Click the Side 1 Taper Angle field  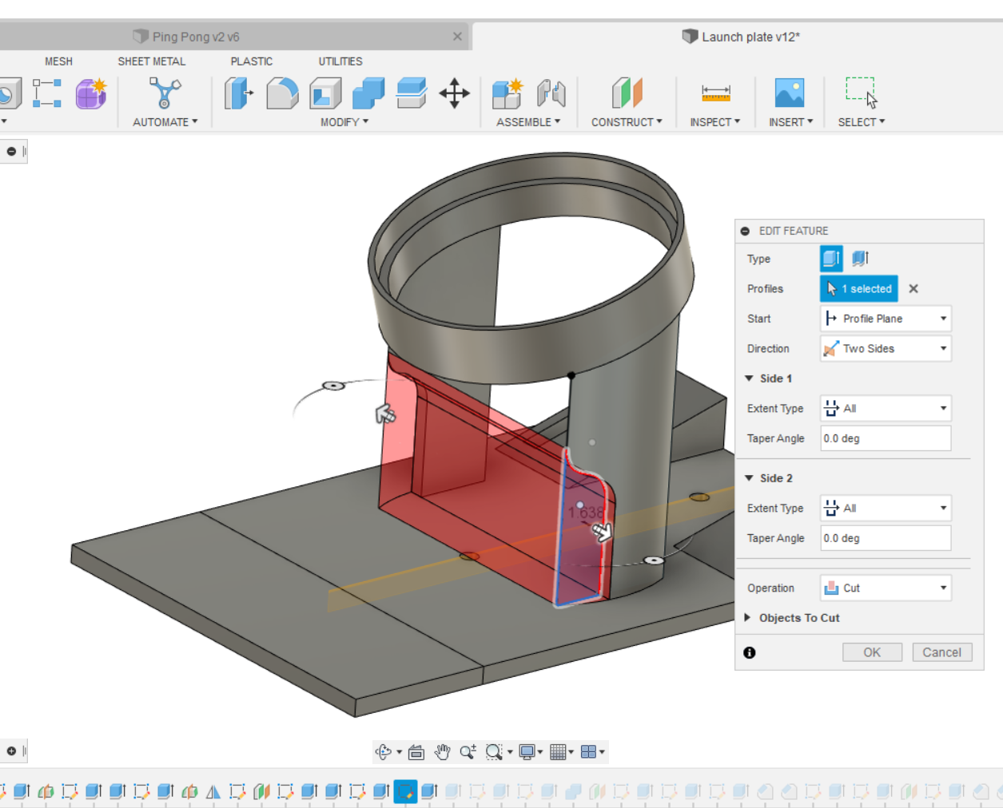pos(886,438)
